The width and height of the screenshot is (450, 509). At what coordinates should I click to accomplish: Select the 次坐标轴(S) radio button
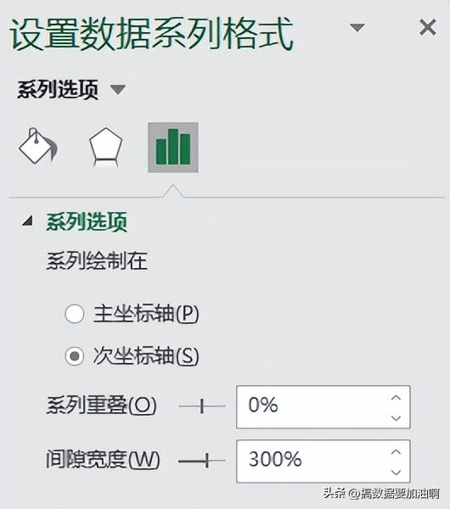point(75,355)
